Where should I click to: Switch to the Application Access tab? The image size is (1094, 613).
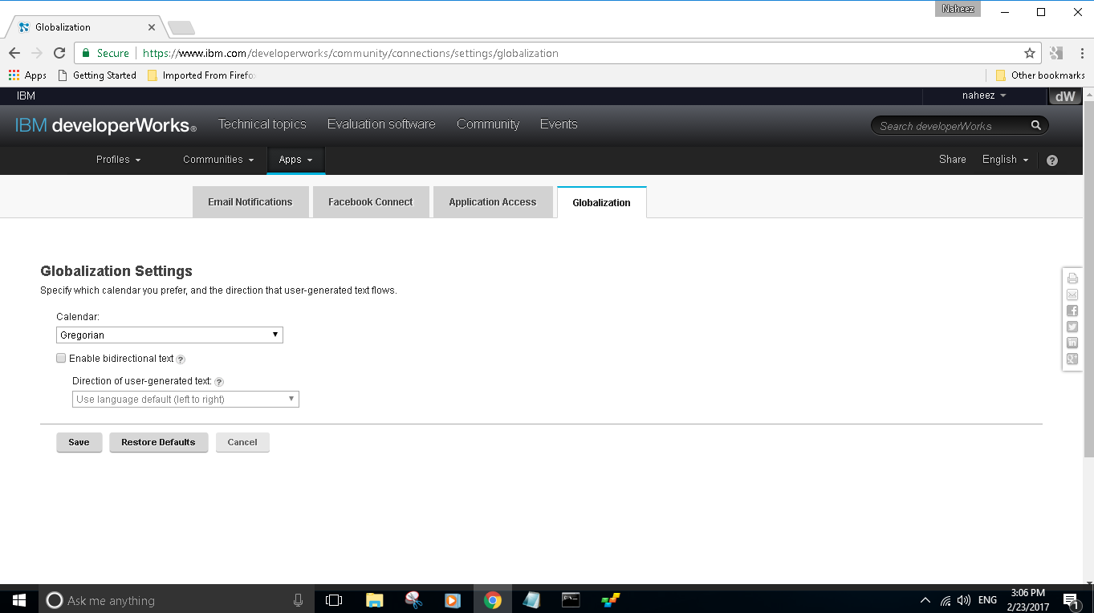coord(493,202)
